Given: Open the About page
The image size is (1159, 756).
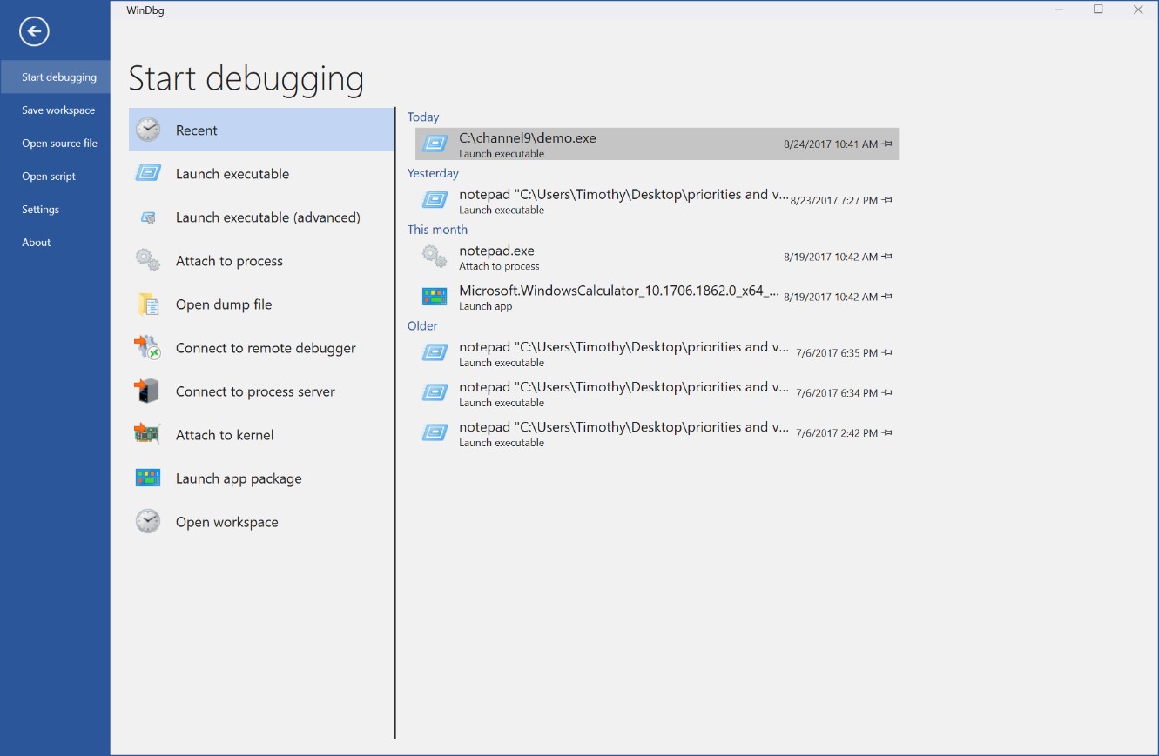Looking at the screenshot, I should [x=36, y=242].
